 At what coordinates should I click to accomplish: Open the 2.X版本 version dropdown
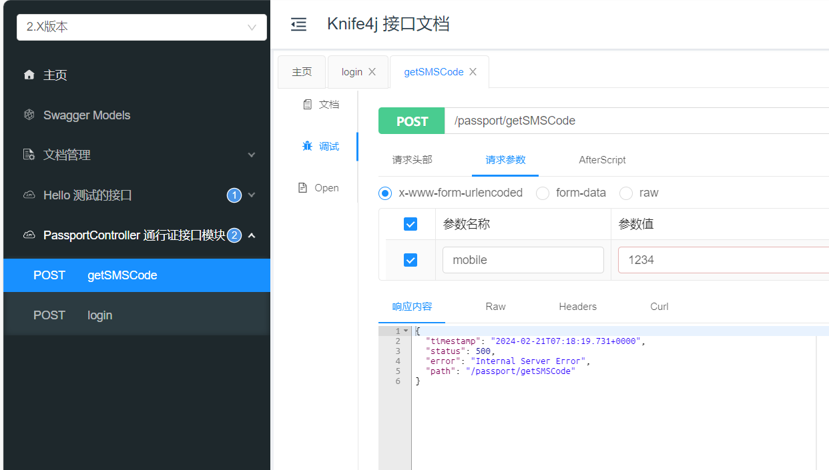[x=141, y=27]
